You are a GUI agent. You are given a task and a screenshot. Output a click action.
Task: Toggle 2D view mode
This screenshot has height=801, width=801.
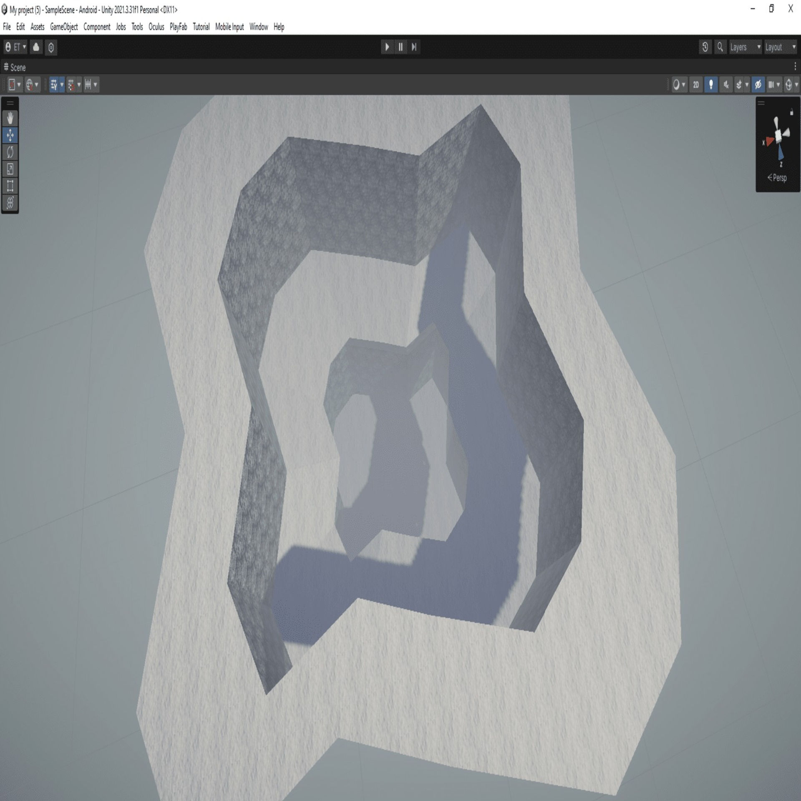pyautogui.click(x=695, y=85)
